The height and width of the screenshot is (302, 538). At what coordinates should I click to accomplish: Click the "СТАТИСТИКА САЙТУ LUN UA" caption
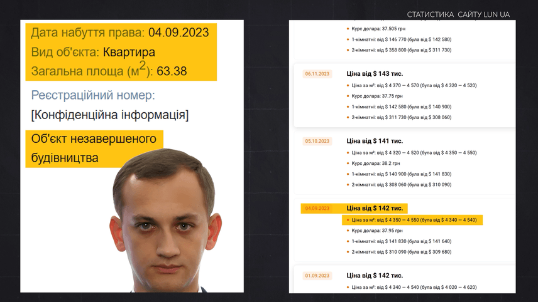[458, 14]
